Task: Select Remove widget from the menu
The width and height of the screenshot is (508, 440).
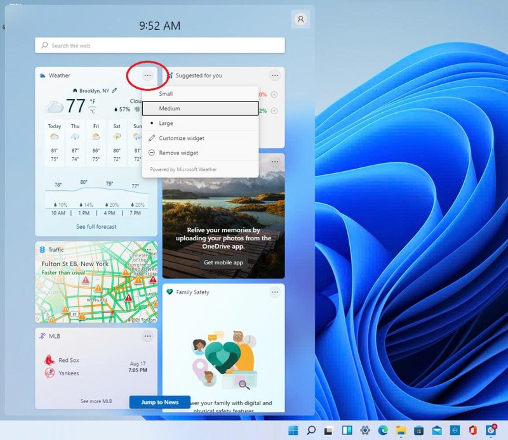Action: (x=178, y=153)
